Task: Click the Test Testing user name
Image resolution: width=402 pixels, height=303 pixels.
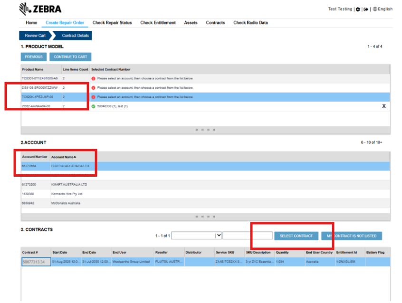Action: [340, 9]
